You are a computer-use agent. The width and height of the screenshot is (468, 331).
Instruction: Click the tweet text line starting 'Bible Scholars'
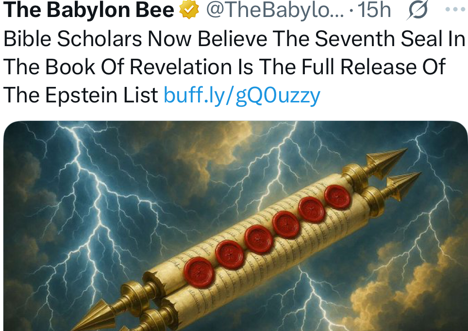pos(234,39)
